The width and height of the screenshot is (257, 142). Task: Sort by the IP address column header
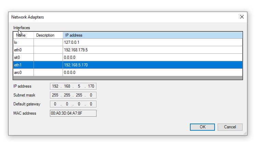click(x=153, y=35)
